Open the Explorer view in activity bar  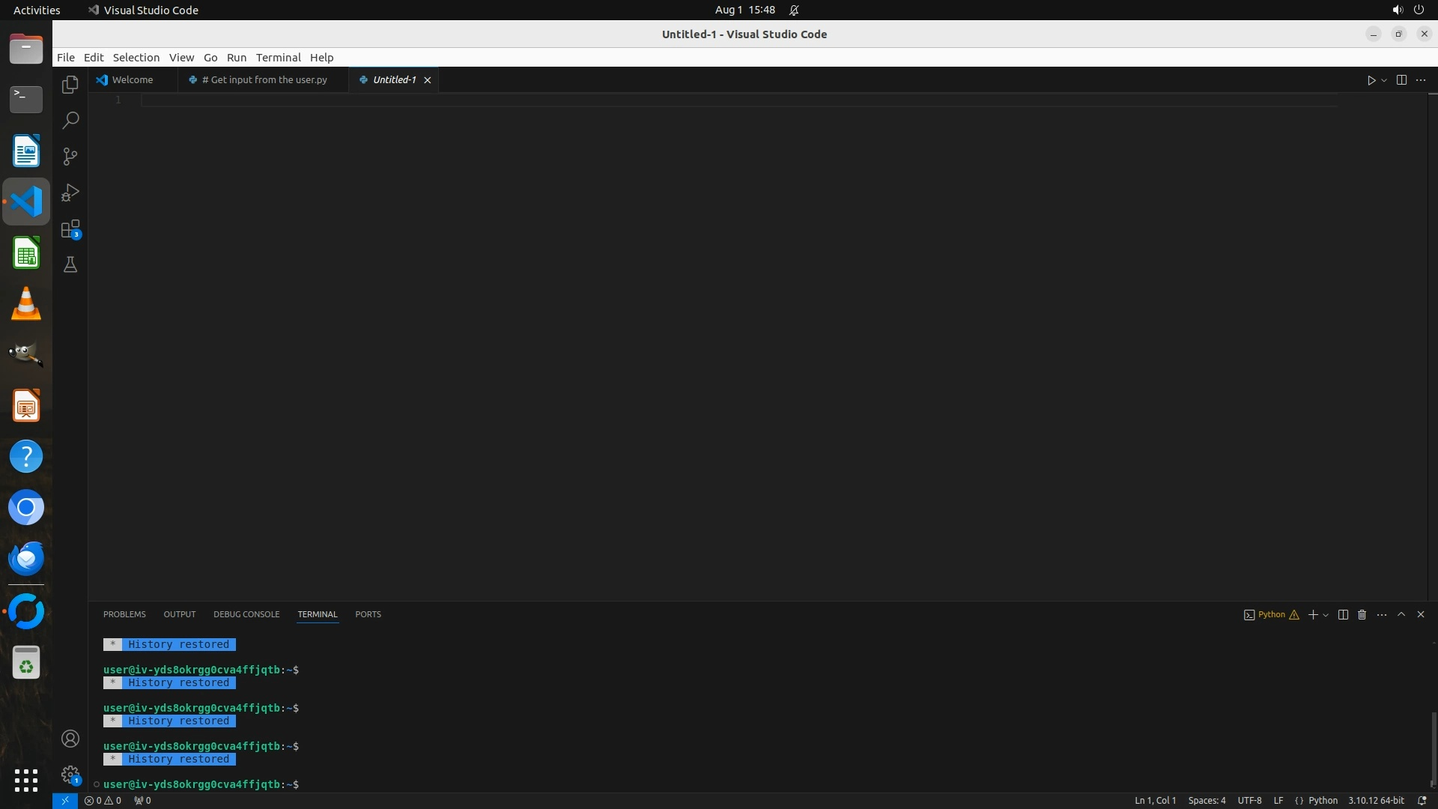coord(70,85)
